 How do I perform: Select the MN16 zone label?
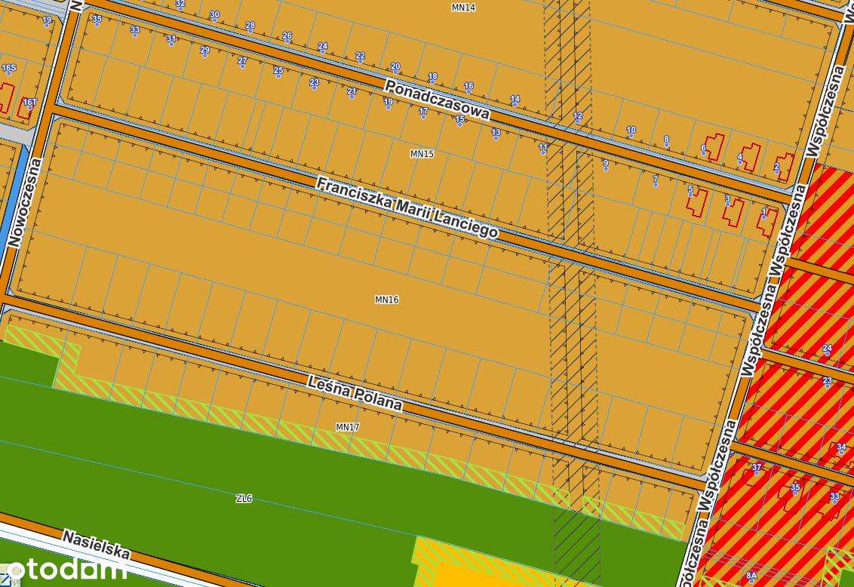(387, 300)
